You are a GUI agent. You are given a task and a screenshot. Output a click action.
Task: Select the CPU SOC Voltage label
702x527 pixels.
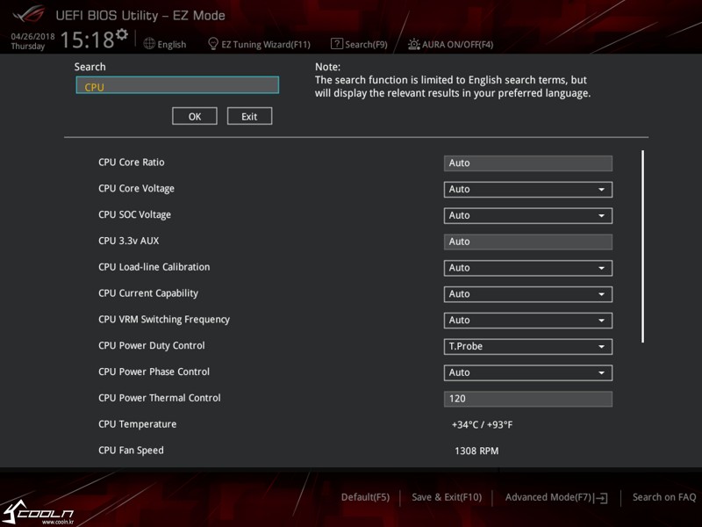point(134,214)
